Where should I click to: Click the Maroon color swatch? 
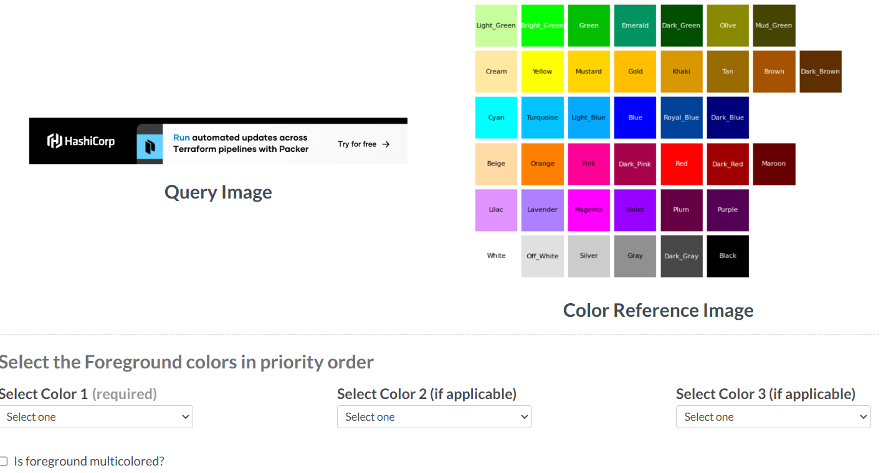774,164
